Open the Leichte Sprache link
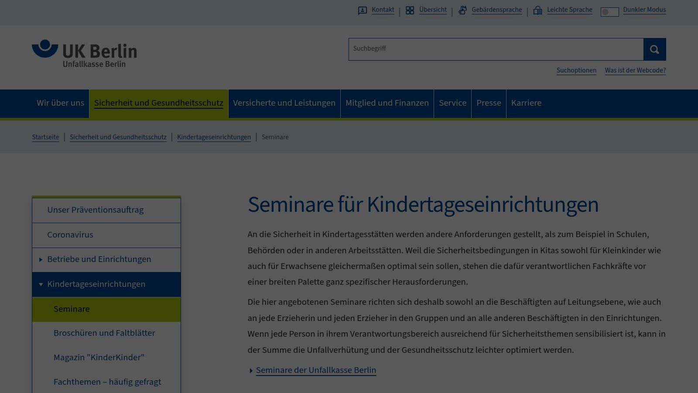Screen dimensions: 698x393 569,10
